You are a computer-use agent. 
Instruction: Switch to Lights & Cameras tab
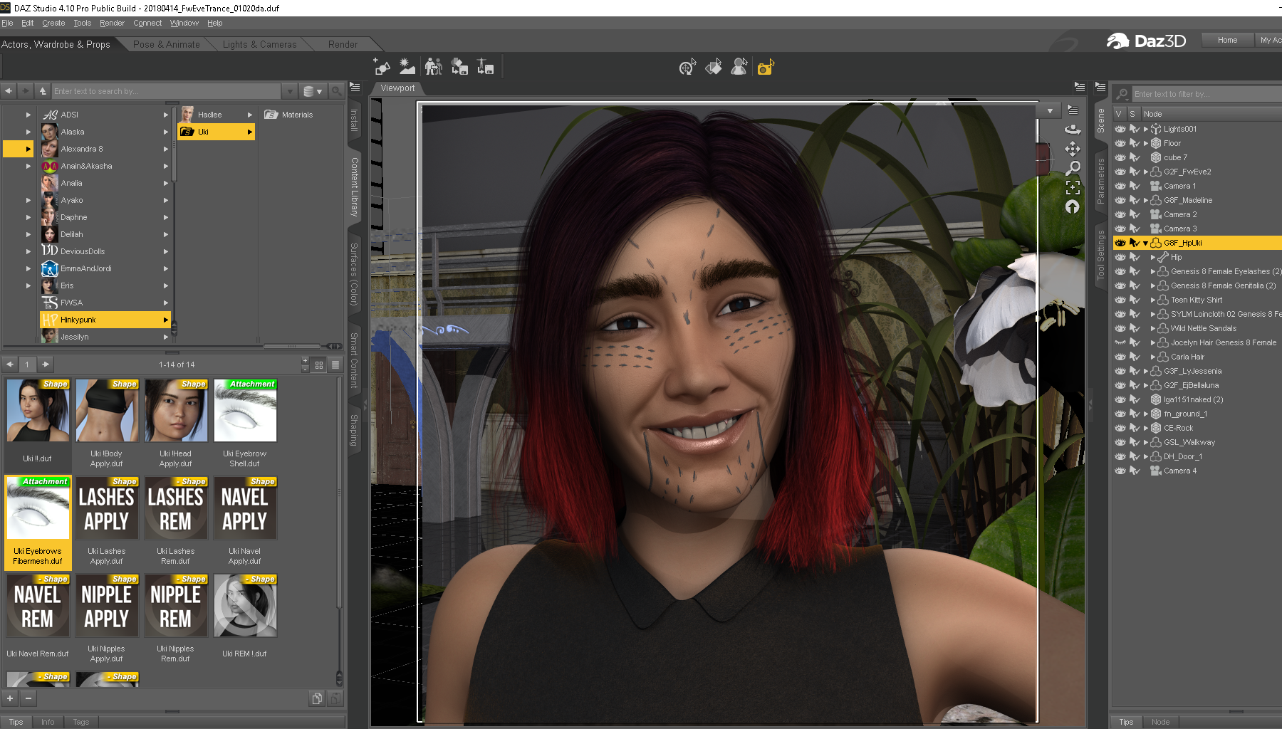coord(259,44)
